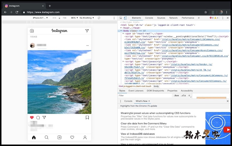Click the coastline post photo
Image resolution: width=232 pixels, height=146 pixels.
pos(59,82)
